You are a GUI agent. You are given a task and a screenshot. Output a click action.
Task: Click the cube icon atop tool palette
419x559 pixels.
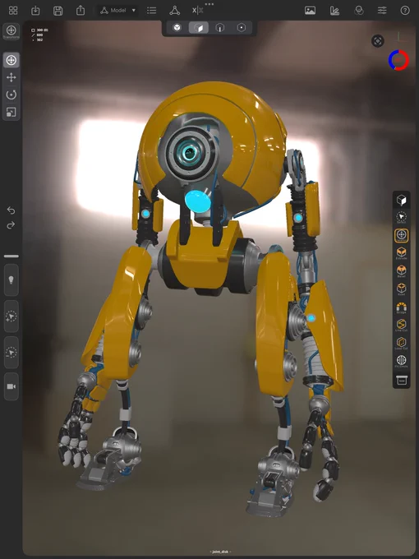click(401, 200)
